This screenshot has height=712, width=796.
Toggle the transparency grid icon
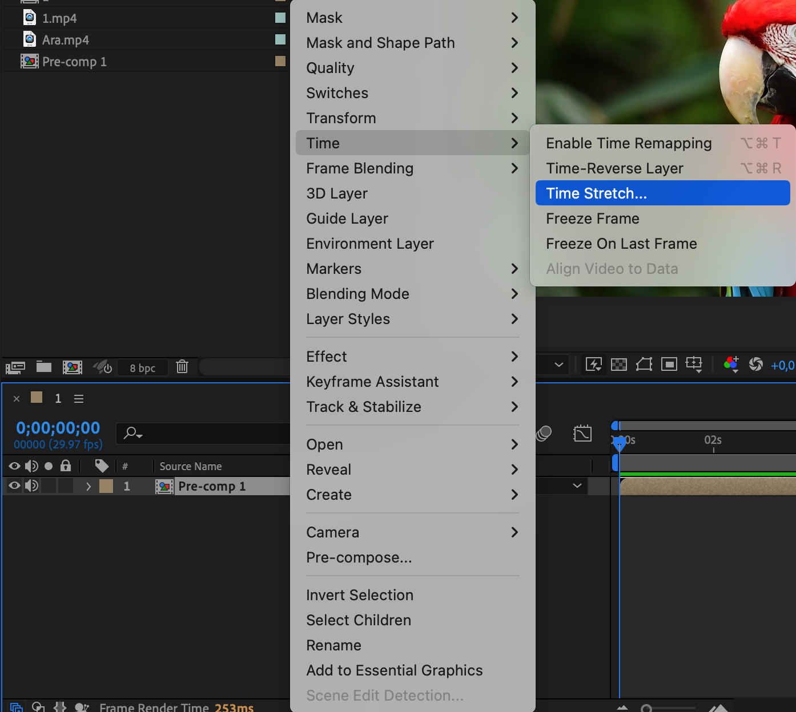pyautogui.click(x=619, y=365)
